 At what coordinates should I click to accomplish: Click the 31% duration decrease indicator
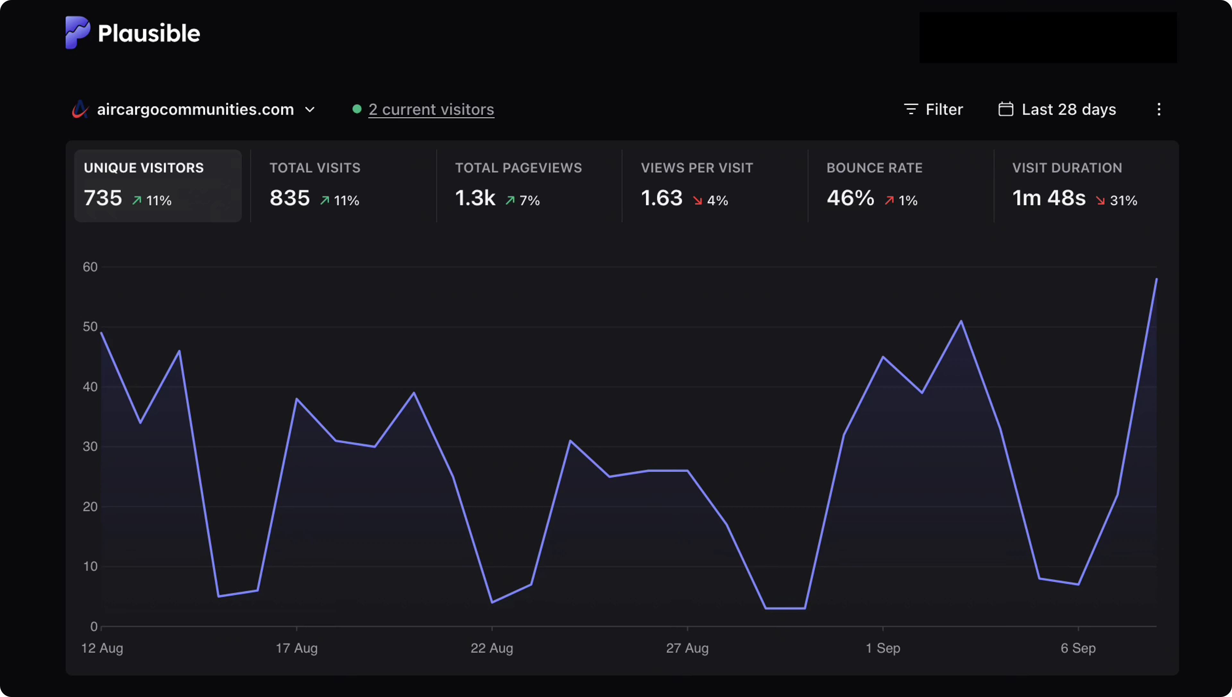click(1117, 200)
